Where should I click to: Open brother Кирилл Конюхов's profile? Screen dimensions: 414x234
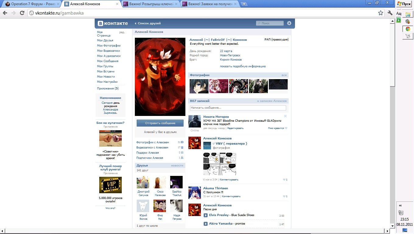pos(231,60)
